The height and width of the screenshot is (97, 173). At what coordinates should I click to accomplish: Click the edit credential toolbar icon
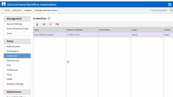tap(50, 24)
